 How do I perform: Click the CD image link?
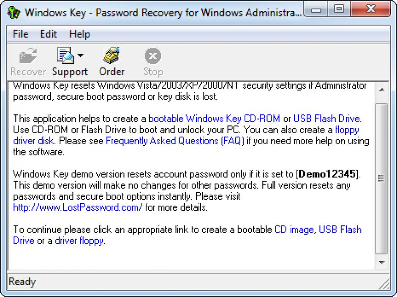click(294, 229)
